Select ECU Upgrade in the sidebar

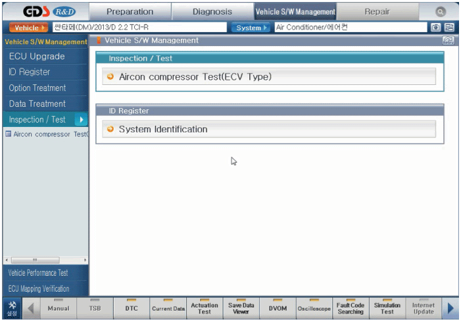(x=45, y=57)
